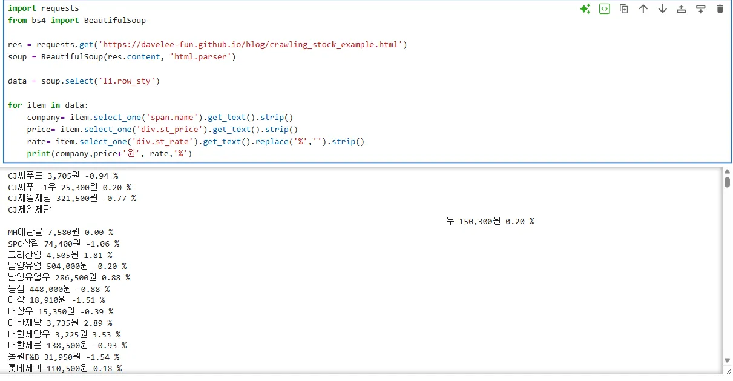Move the cell up using the arrow icon
Screen dimensions: 733x381
tap(643, 8)
